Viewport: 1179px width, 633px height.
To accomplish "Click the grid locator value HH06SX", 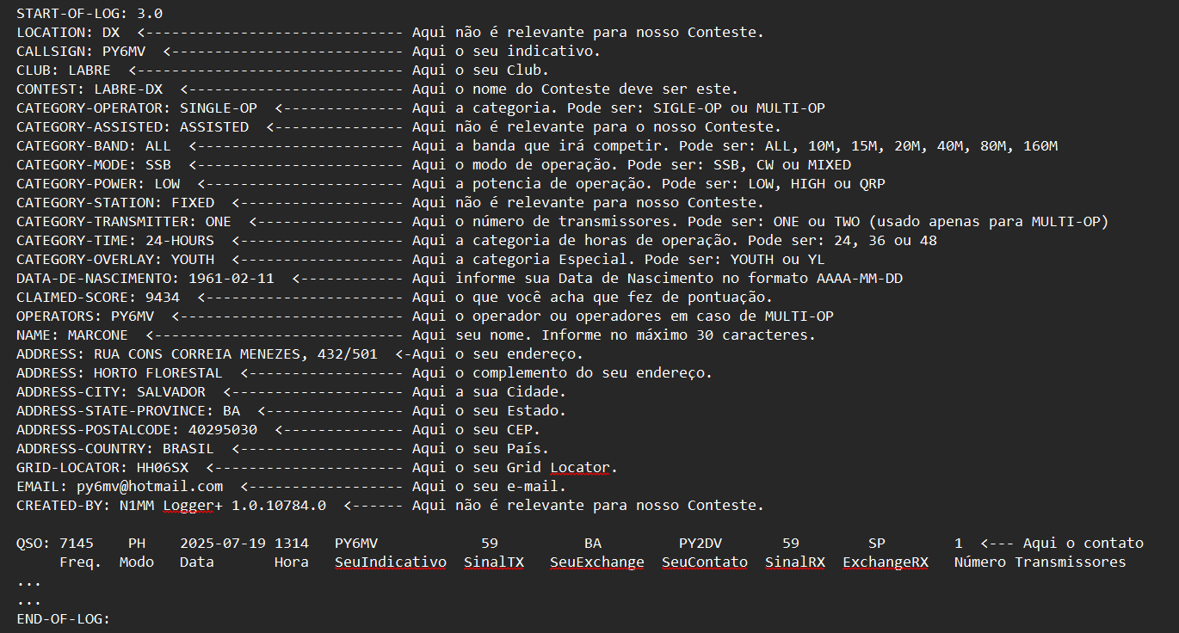I will pyautogui.click(x=163, y=468).
